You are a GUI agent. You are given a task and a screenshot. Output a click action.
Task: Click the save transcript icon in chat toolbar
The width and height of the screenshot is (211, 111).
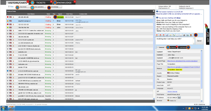point(167,35)
